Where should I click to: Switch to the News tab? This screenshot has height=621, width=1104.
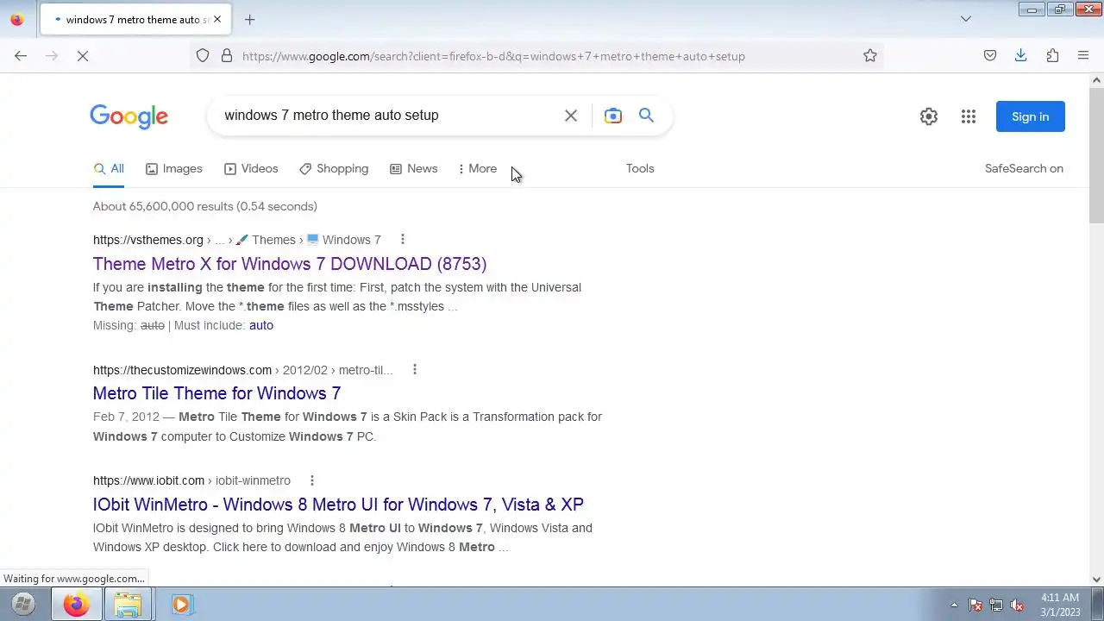414,169
